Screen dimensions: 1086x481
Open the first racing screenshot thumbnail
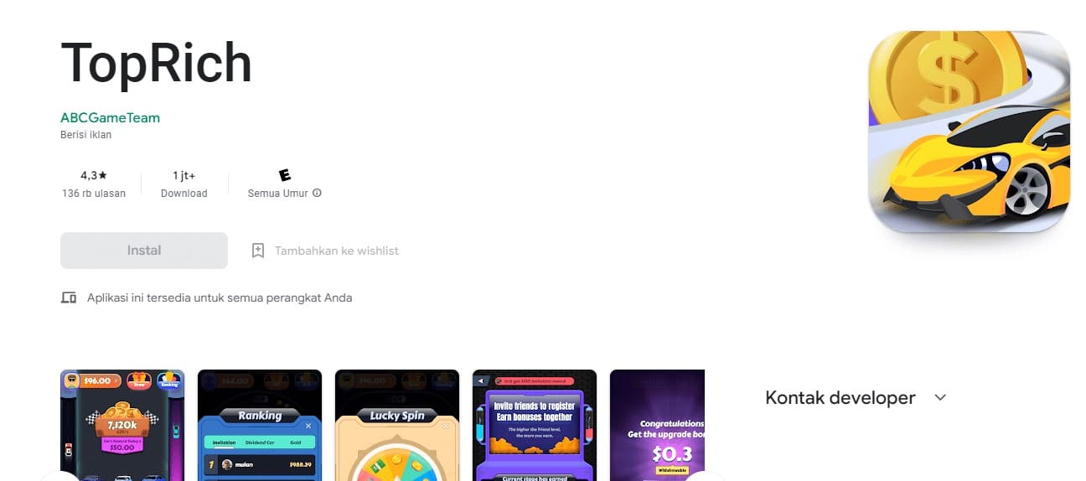[122, 425]
